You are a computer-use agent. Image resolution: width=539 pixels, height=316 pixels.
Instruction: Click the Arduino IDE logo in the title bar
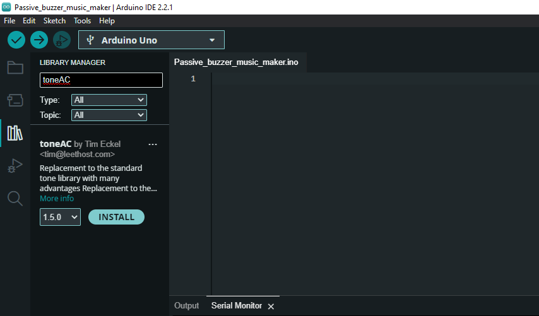click(x=6, y=7)
